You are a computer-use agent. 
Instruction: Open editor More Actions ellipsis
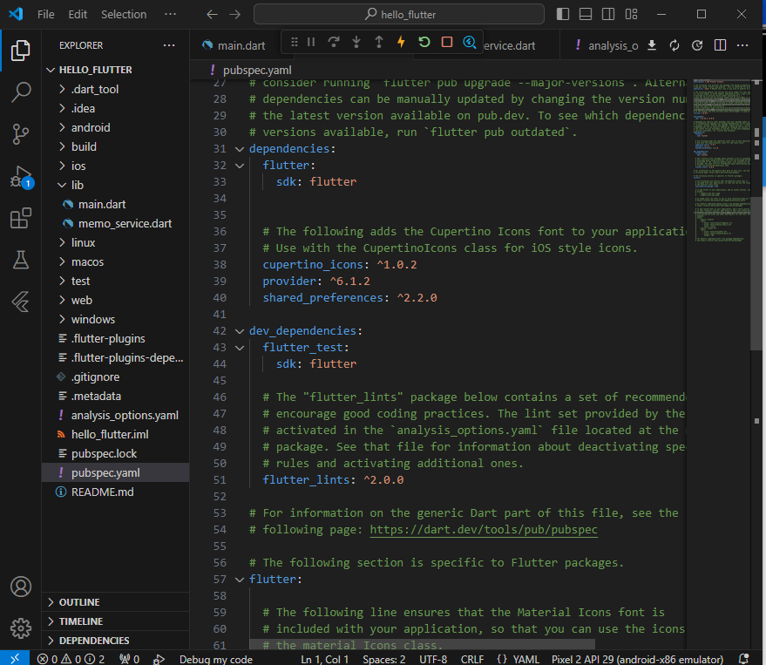click(x=742, y=45)
